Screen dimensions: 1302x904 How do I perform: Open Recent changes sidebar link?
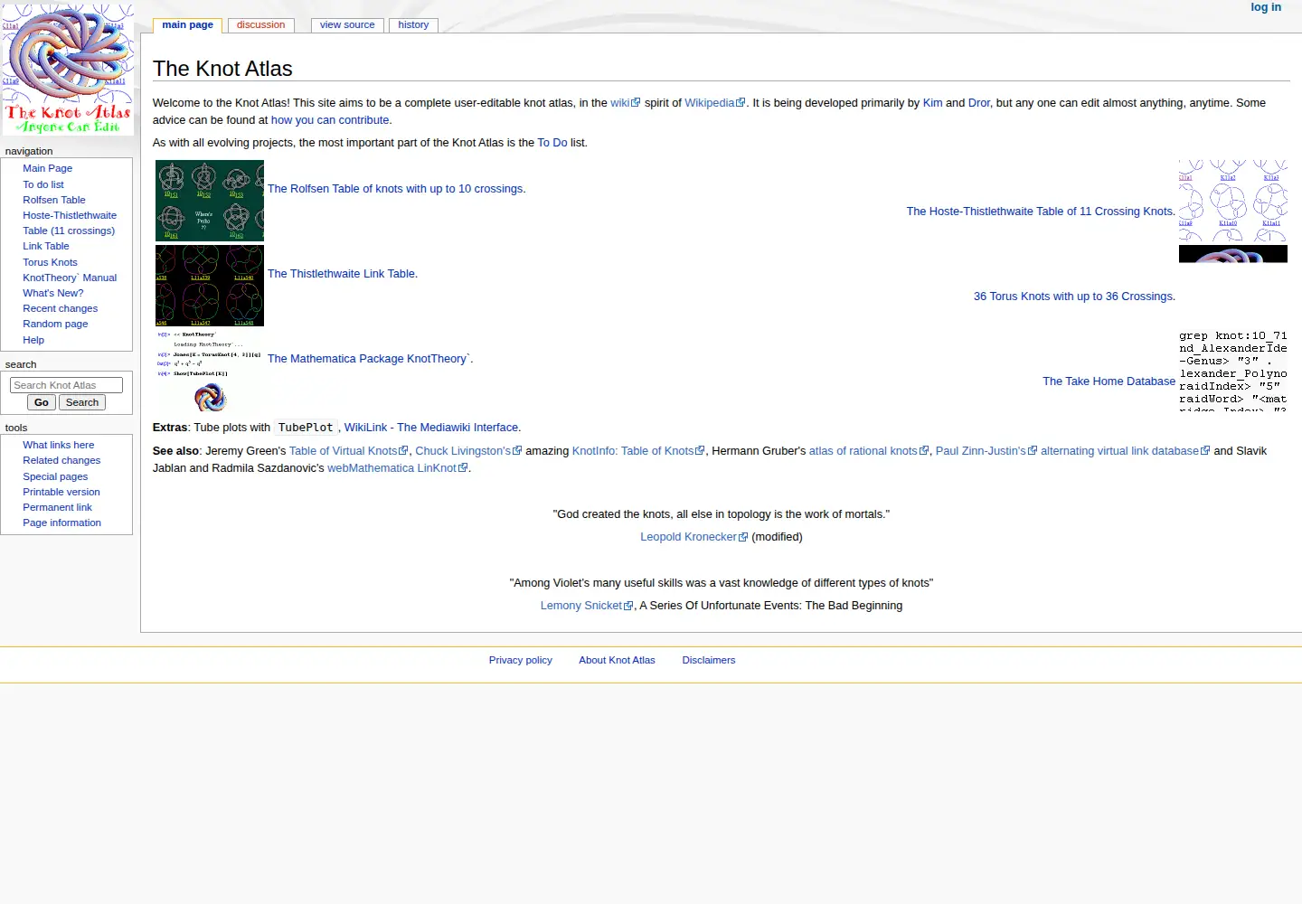[60, 308]
